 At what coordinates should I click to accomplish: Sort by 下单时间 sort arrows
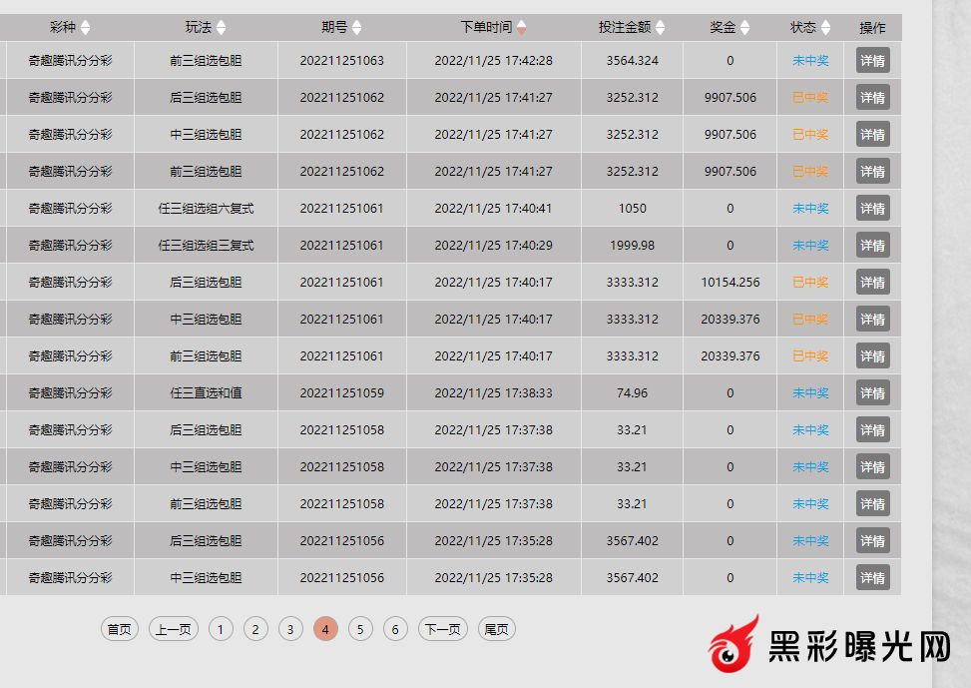[x=522, y=28]
